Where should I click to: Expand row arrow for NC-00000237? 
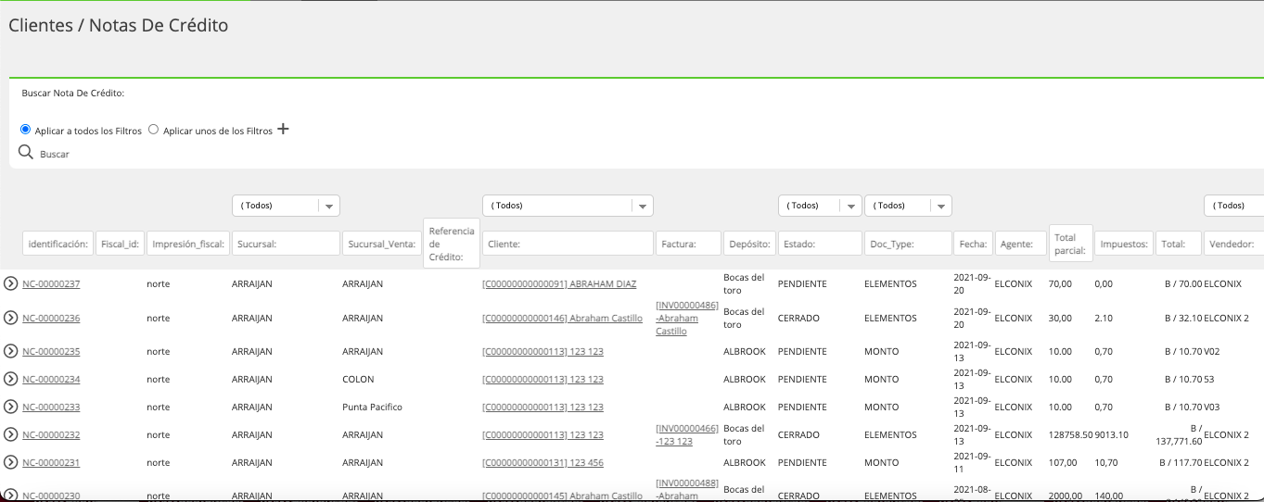(11, 283)
